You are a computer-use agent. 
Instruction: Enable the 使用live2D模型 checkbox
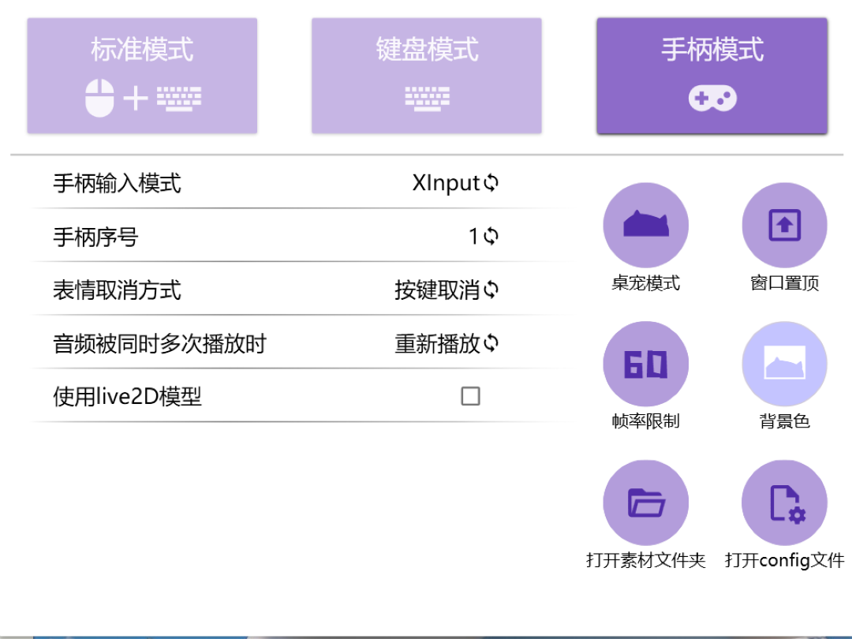click(471, 396)
